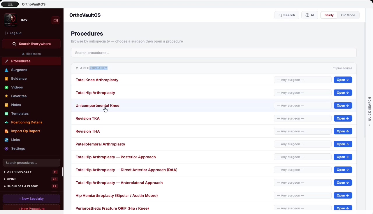Image resolution: width=373 pixels, height=214 pixels.
Task: Select the Videos menu item
Action: [31, 87]
